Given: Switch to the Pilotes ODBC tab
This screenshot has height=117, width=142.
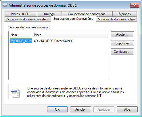Looking at the screenshot, I should click(21, 14).
